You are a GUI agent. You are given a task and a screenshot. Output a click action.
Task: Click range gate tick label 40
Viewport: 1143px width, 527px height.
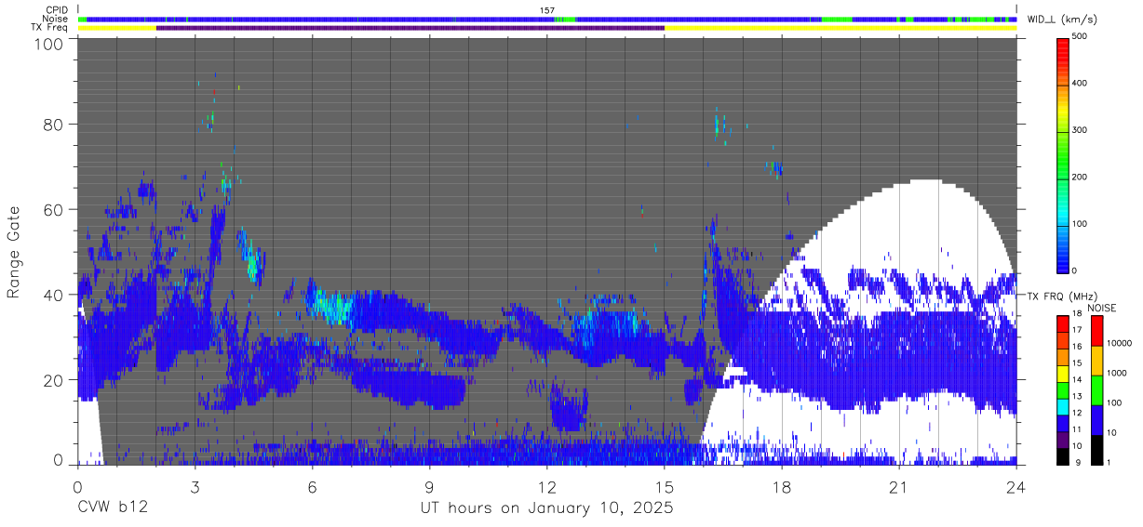(53, 295)
